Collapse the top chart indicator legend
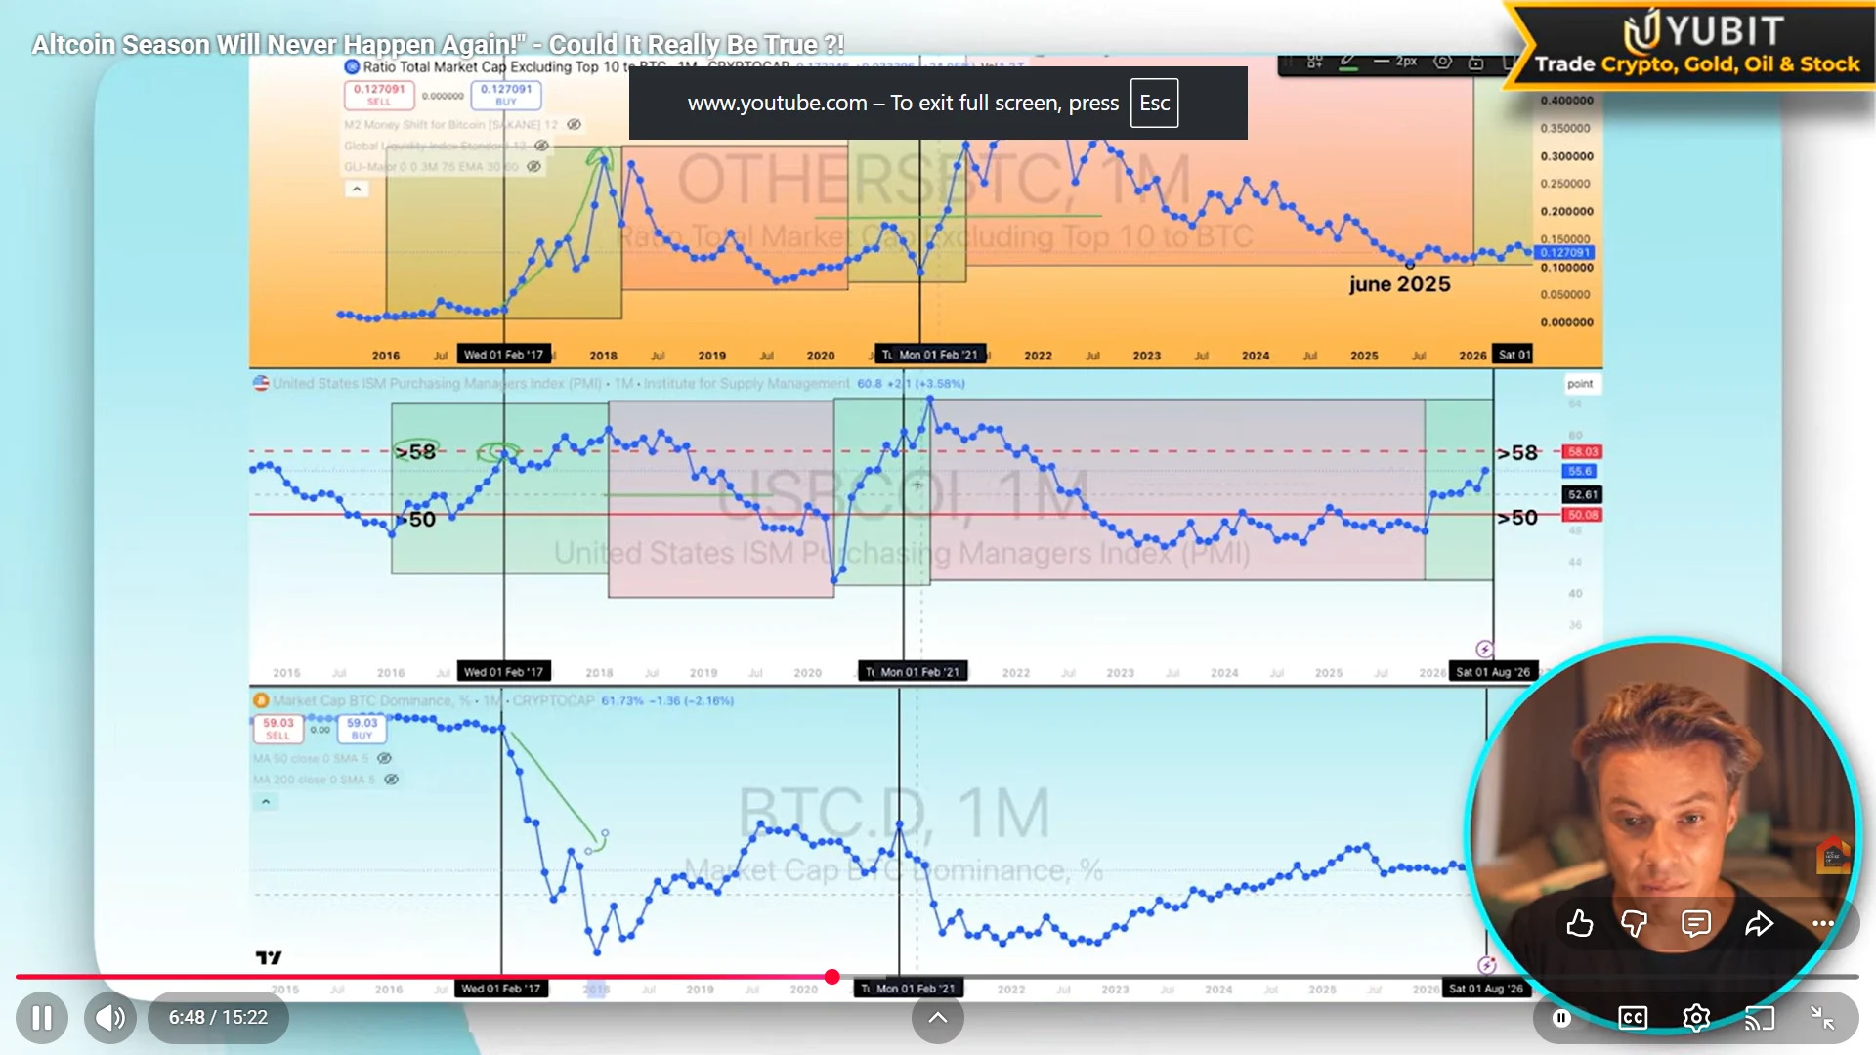This screenshot has width=1876, height=1055. (x=357, y=189)
